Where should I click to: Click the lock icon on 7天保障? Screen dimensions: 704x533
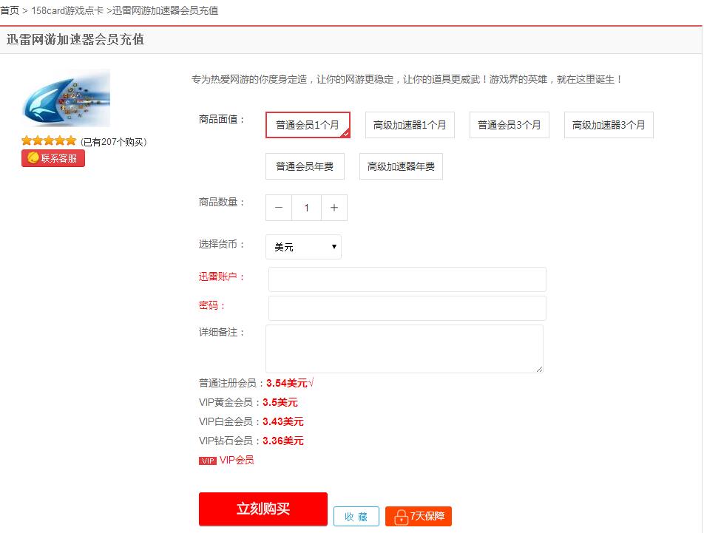(x=401, y=517)
